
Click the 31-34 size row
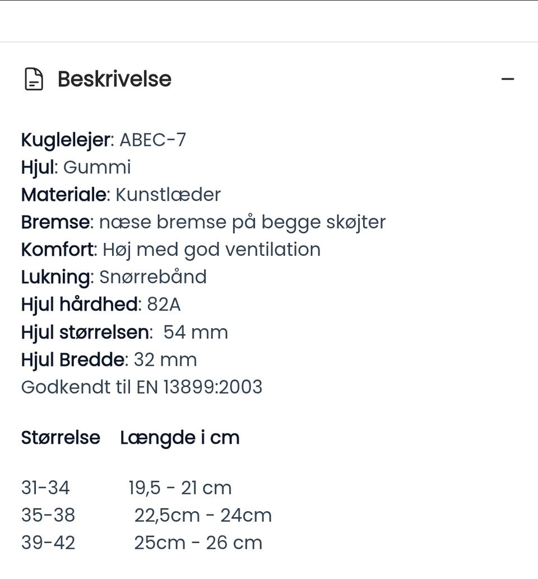coord(47,488)
